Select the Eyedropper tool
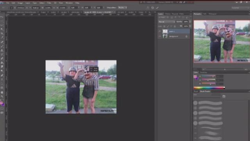 (x=2, y=38)
